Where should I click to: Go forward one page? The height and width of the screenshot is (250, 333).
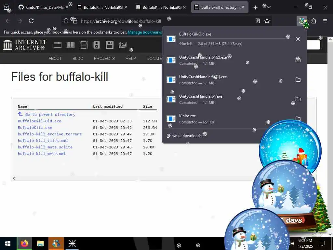pyautogui.click(x=20, y=21)
